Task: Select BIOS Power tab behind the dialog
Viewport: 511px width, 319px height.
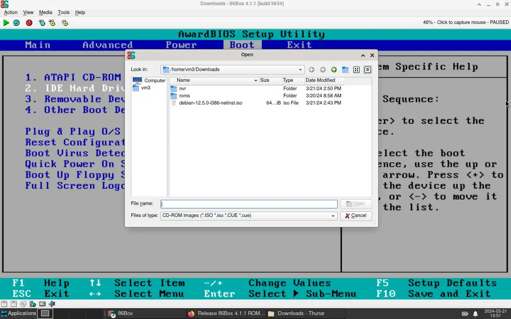Action: (181, 45)
